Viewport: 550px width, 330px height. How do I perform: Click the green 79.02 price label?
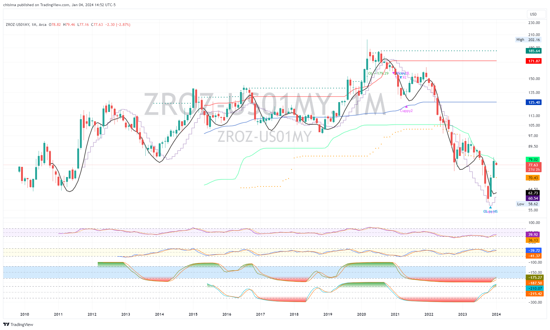[533, 160]
